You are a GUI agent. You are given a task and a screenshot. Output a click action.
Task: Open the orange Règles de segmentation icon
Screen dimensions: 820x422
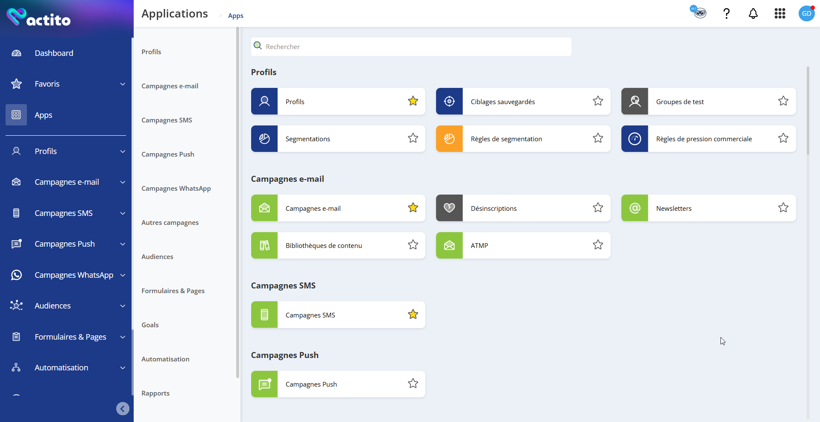tap(449, 139)
